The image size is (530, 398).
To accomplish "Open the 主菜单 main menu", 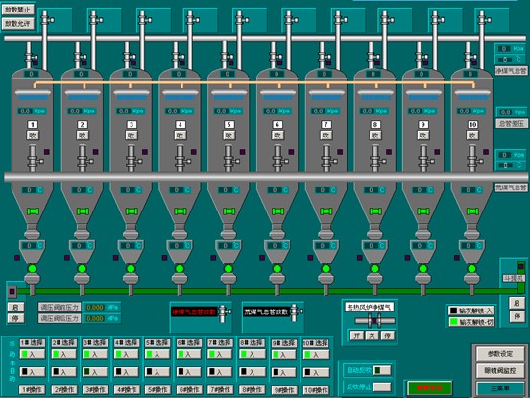I will tap(500, 388).
